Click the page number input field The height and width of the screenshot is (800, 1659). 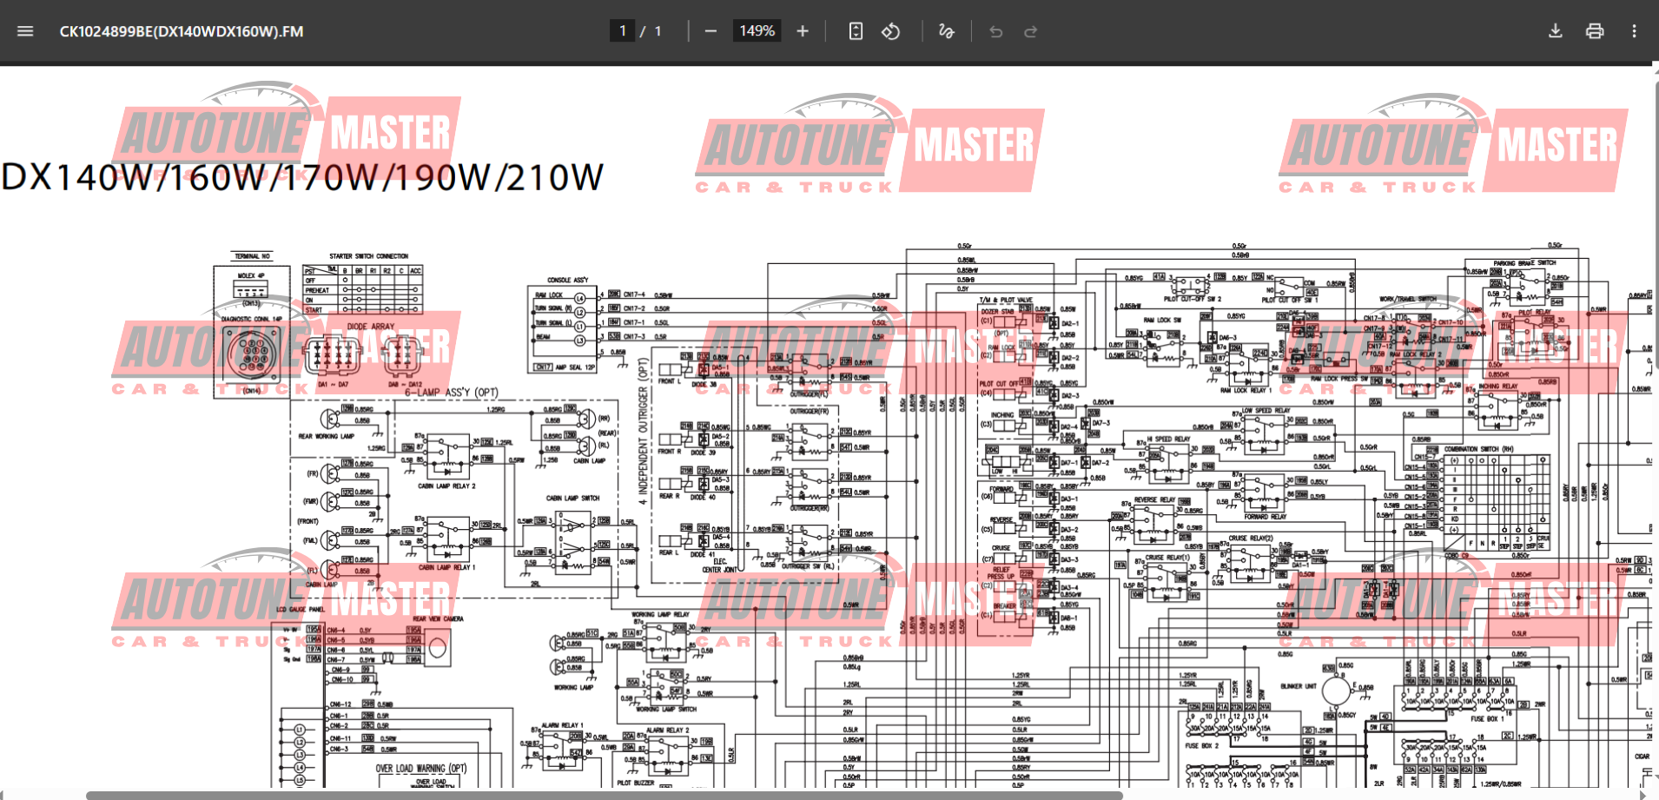coord(623,31)
